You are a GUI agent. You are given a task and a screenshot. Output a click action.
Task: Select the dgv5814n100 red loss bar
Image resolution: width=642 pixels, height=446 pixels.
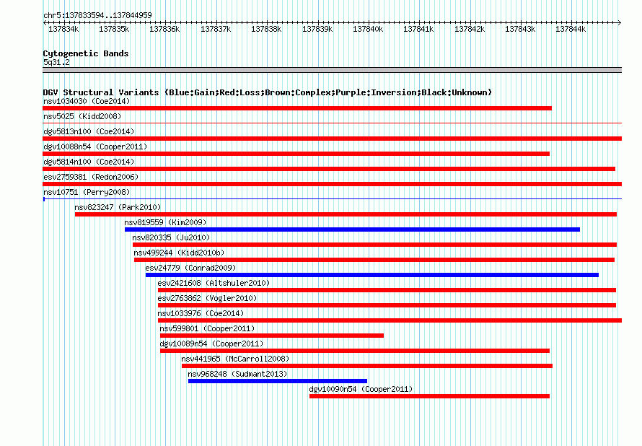tap(329, 169)
